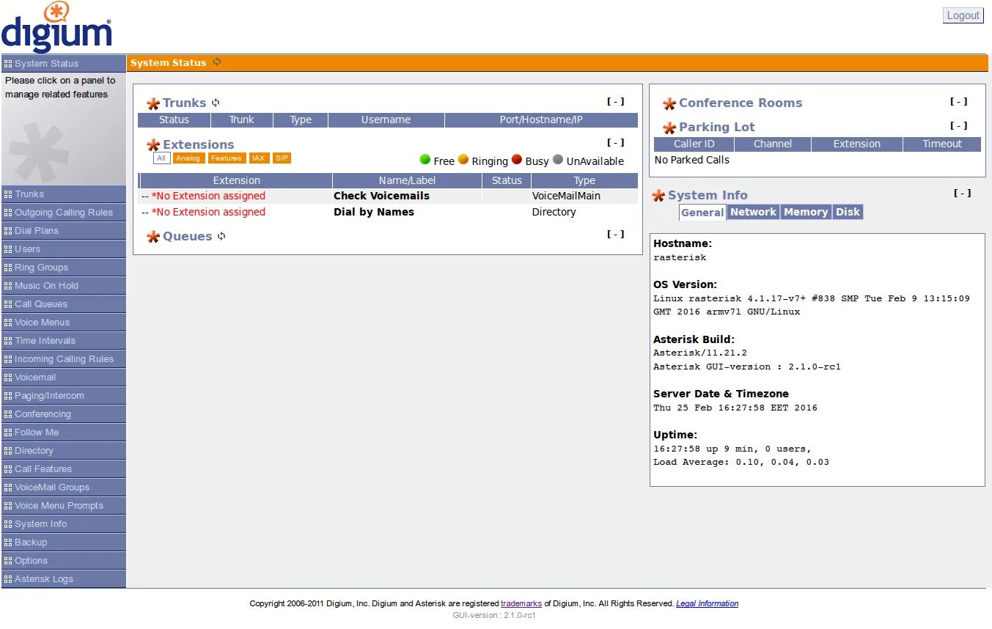This screenshot has height=629, width=992.
Task: Open Asterisk Logs from sidebar
Action: pos(63,579)
